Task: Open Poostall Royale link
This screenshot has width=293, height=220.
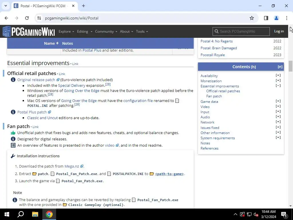Action: click(213, 55)
